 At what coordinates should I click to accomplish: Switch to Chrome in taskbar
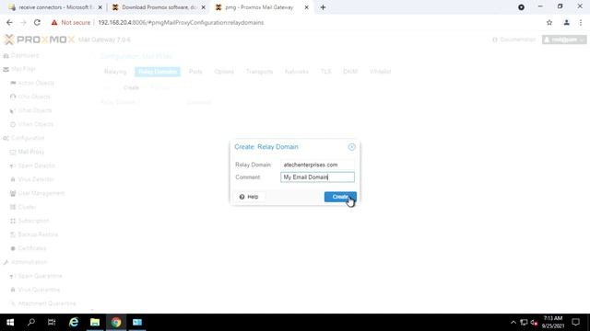(x=116, y=322)
